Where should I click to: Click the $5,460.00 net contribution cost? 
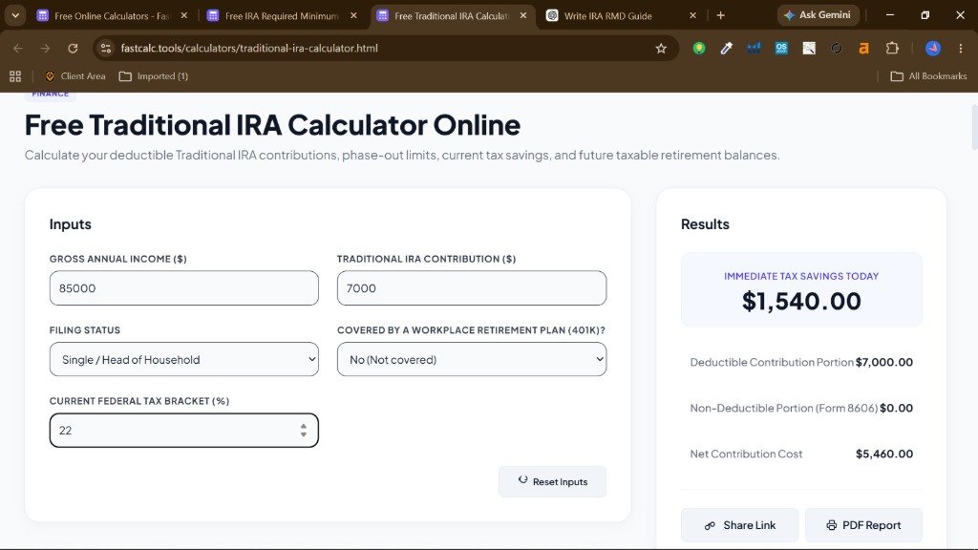pyautogui.click(x=883, y=454)
